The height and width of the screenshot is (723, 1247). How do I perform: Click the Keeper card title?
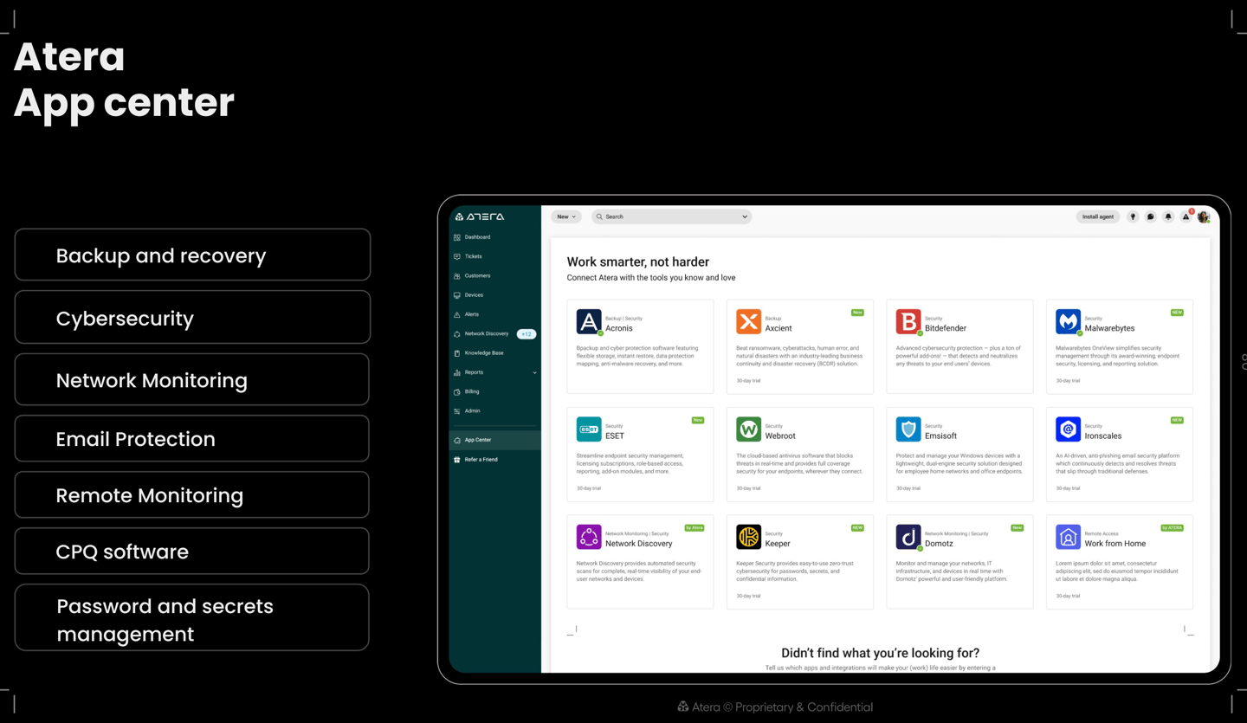click(778, 544)
